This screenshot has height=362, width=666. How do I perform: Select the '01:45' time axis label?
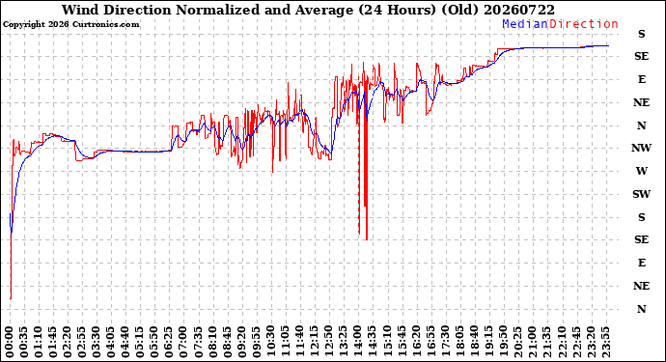coord(53,343)
